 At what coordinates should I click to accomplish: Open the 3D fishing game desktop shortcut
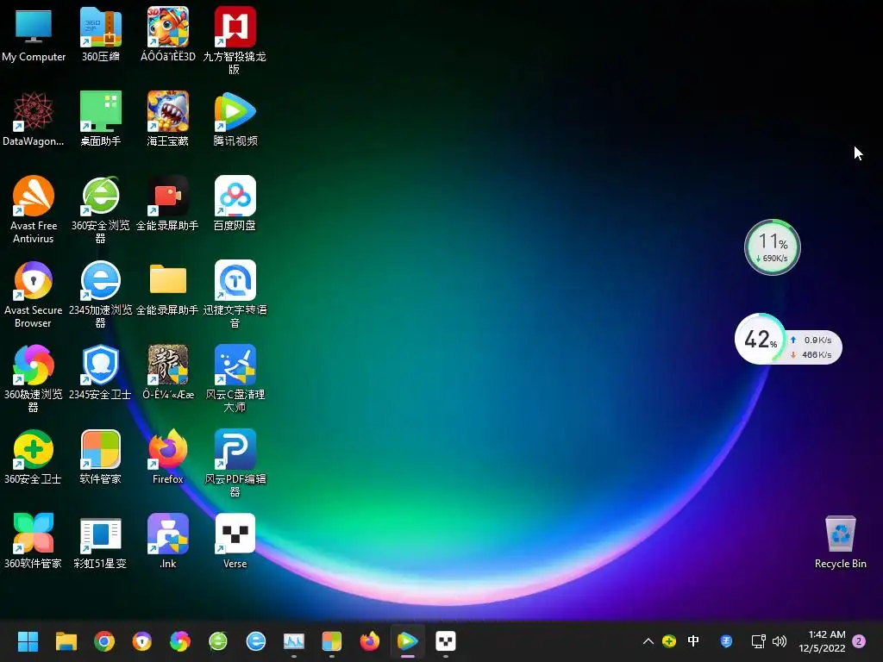point(168,34)
